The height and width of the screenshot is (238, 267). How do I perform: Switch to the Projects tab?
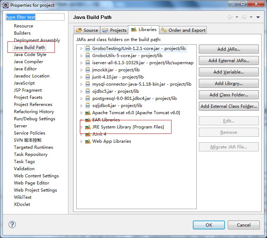click(114, 30)
